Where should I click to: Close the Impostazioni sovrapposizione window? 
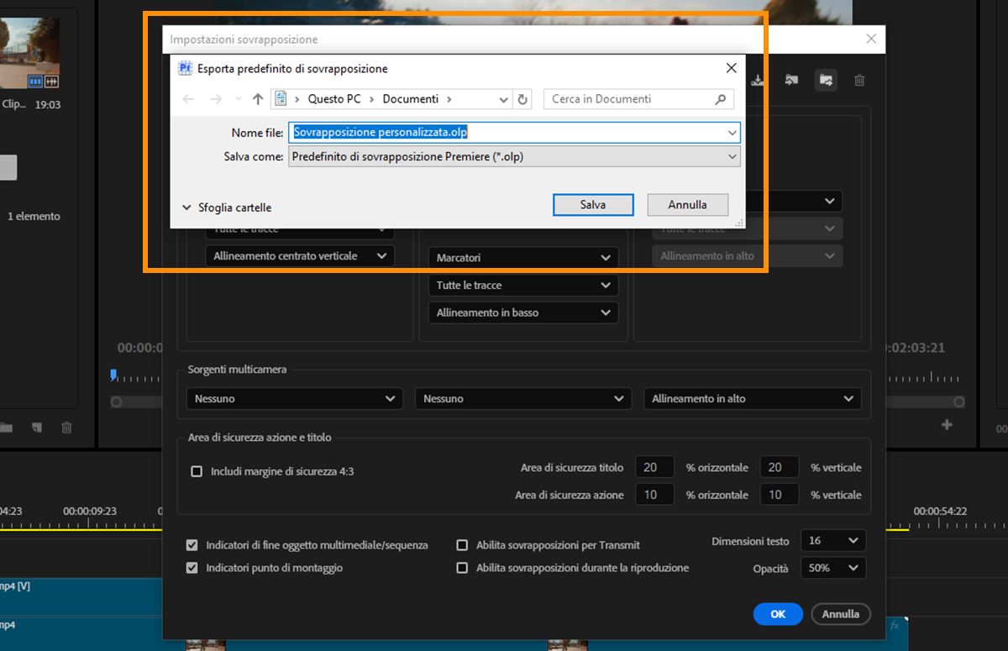pyautogui.click(x=871, y=39)
